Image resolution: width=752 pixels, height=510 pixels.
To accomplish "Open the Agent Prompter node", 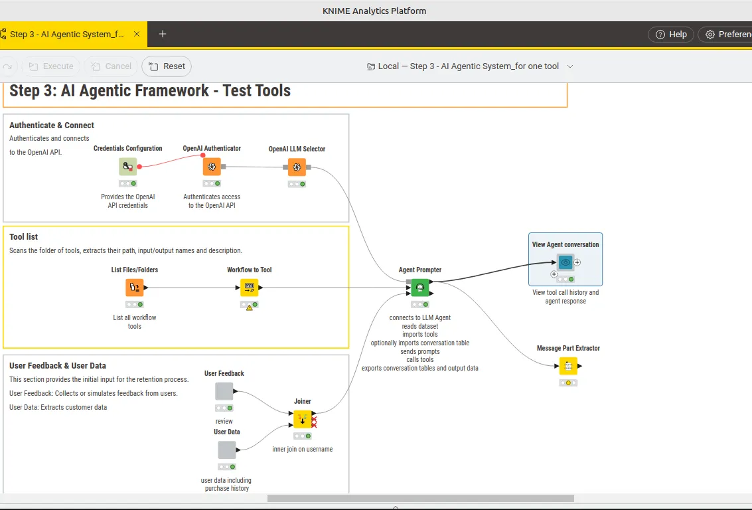I will tap(419, 288).
